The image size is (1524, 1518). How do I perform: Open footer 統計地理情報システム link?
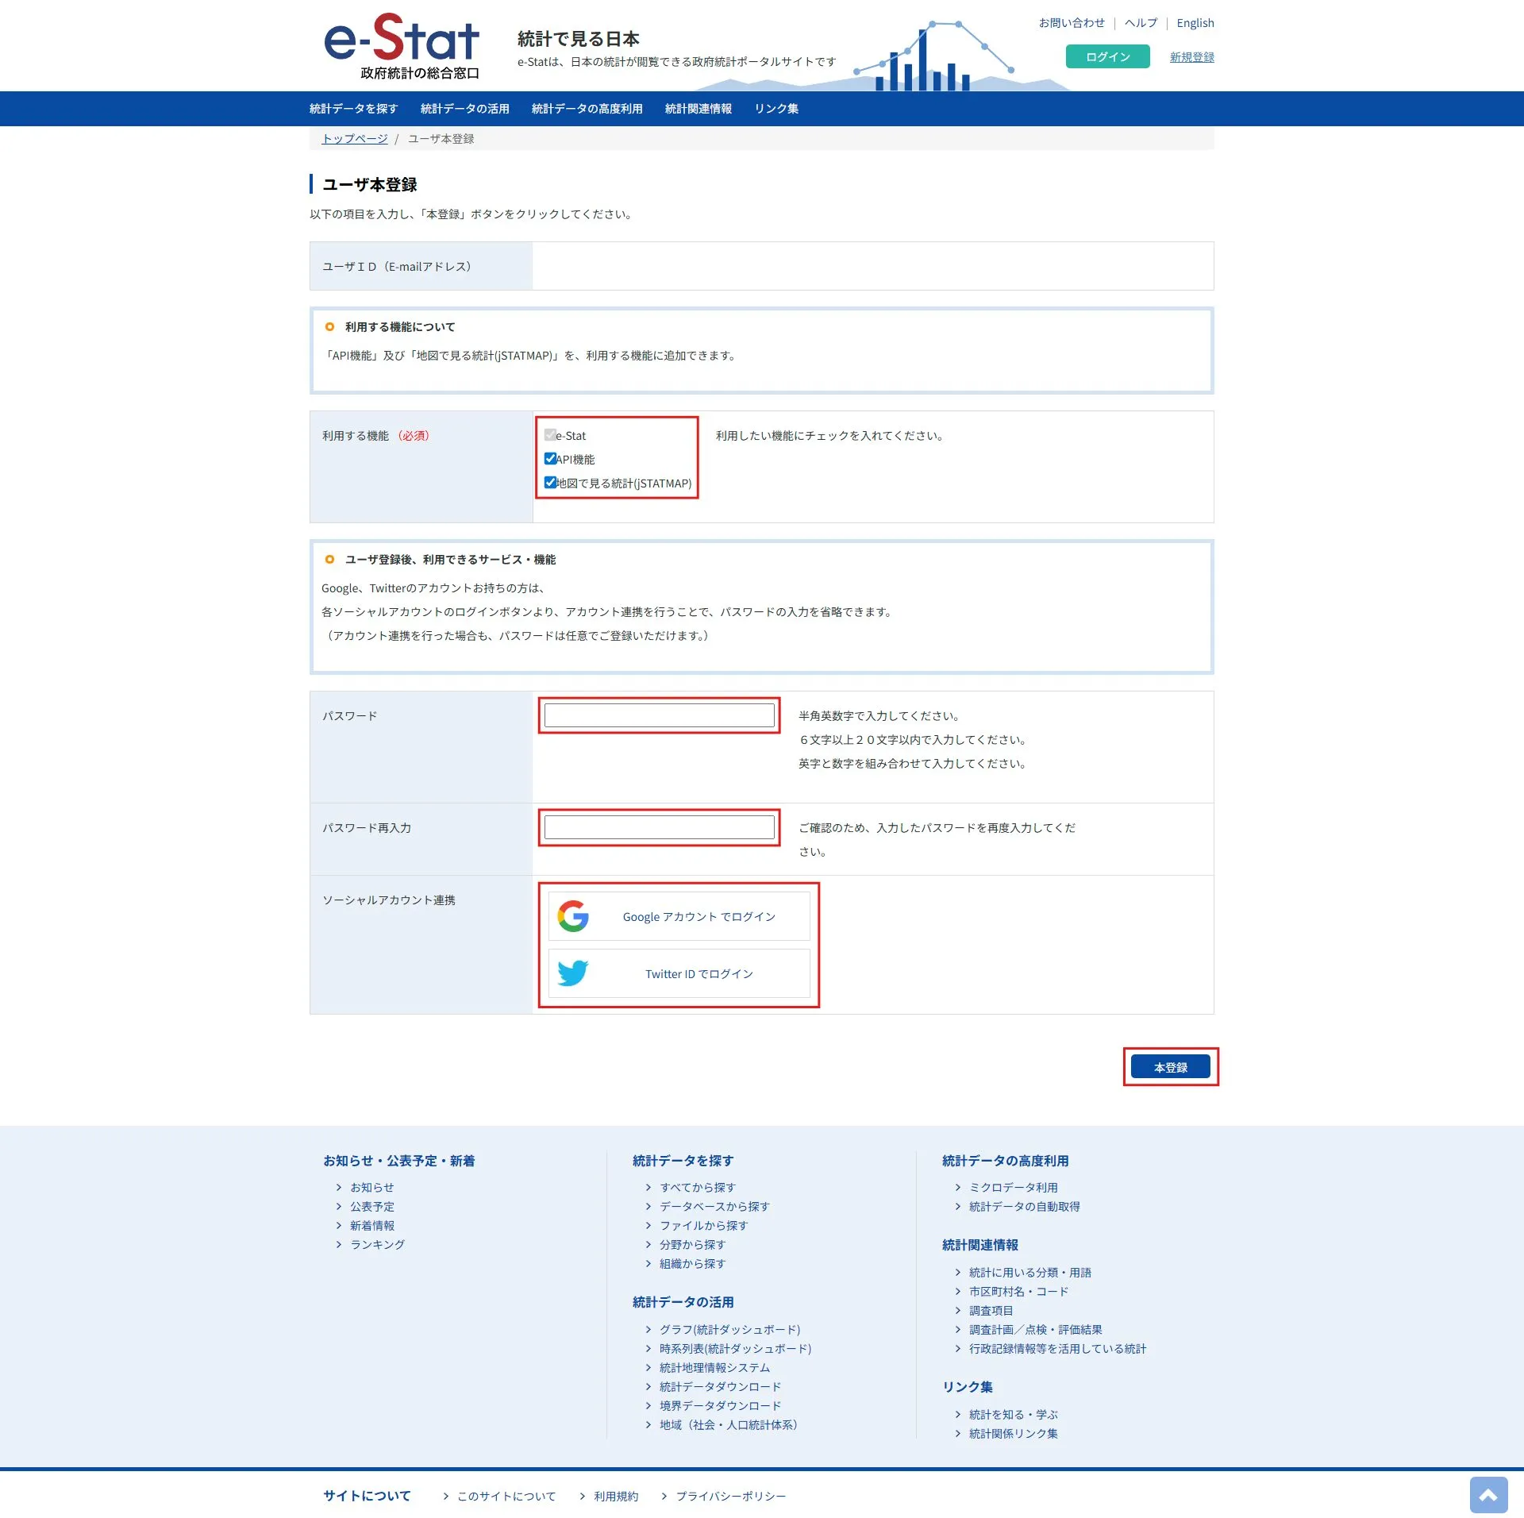714,1367
